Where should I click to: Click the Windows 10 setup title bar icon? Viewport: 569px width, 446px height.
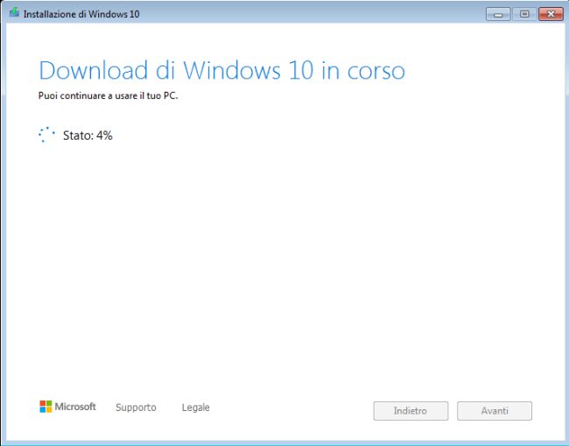click(14, 13)
